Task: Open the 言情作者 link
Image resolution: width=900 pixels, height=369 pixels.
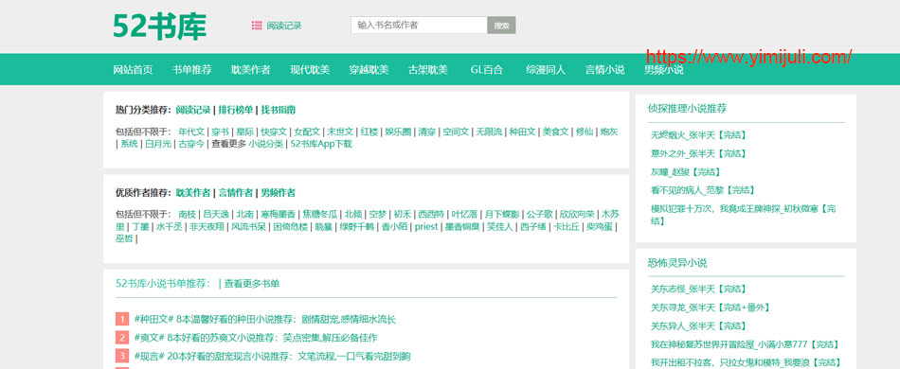Action: click(235, 193)
